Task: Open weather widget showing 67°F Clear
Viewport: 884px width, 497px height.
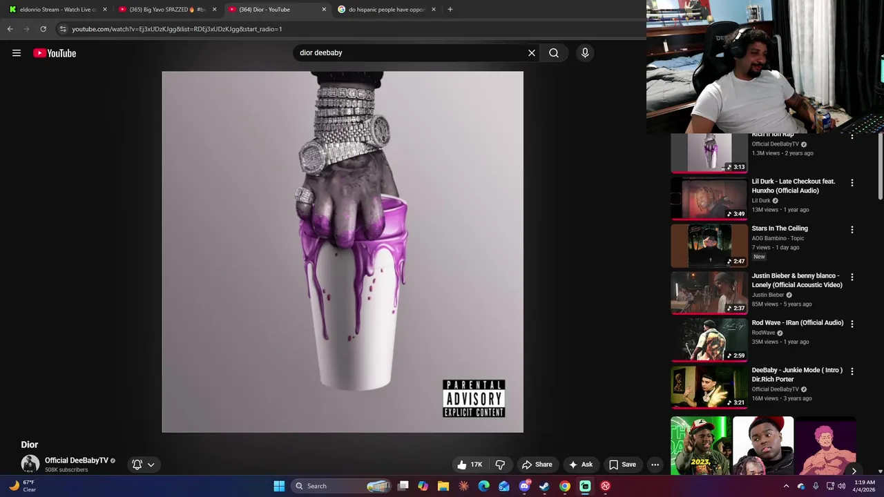Action: pyautogui.click(x=22, y=486)
